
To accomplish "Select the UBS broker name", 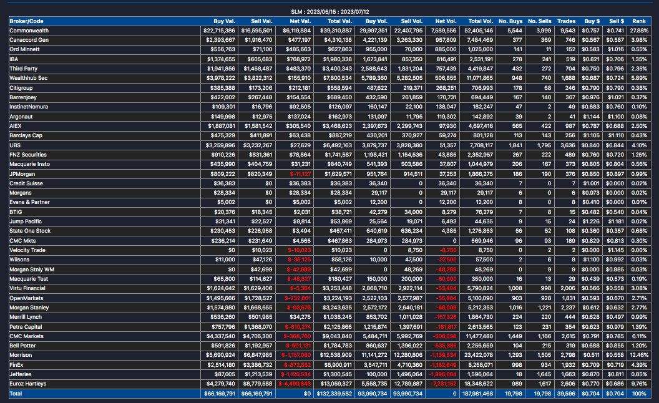I will 15,145.
